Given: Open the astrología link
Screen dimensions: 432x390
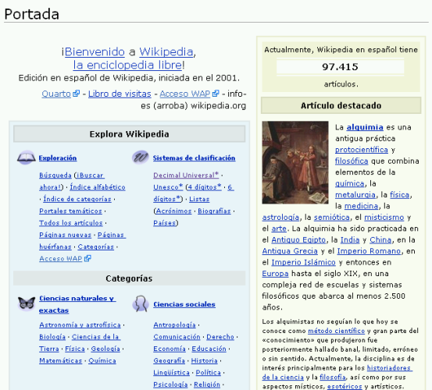Looking at the screenshot, I should (x=280, y=218).
